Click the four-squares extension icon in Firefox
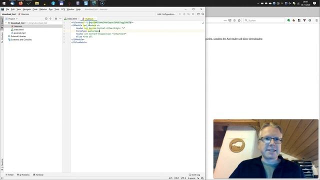This screenshot has height=180, width=320. pyautogui.click(x=299, y=20)
